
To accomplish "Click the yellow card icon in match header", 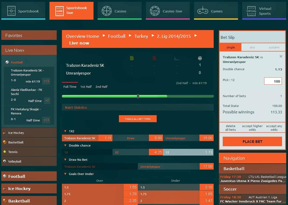I will tap(132, 58).
